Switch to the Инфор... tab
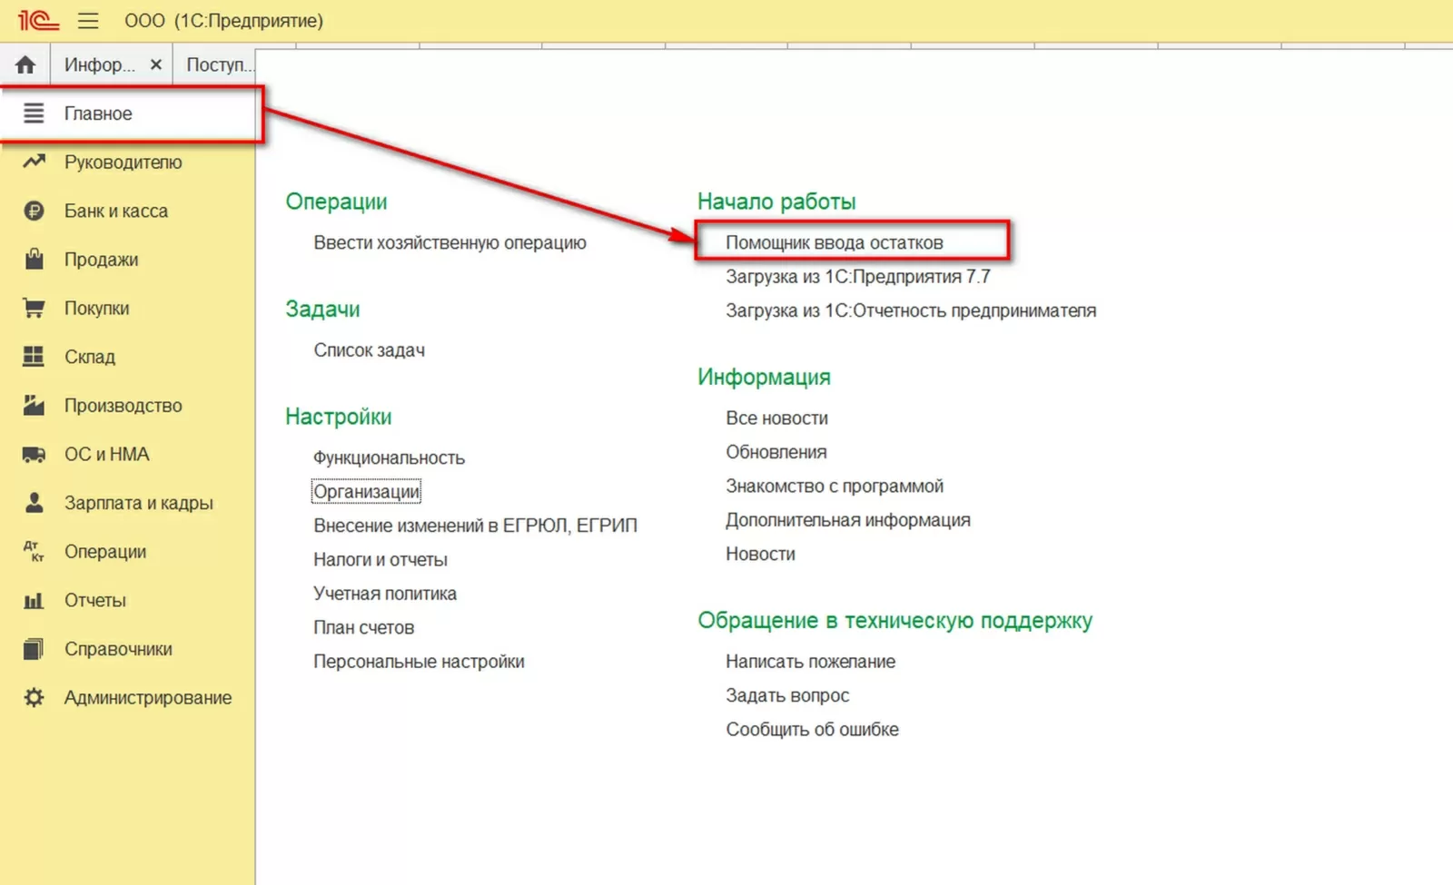The image size is (1453, 885). (100, 64)
